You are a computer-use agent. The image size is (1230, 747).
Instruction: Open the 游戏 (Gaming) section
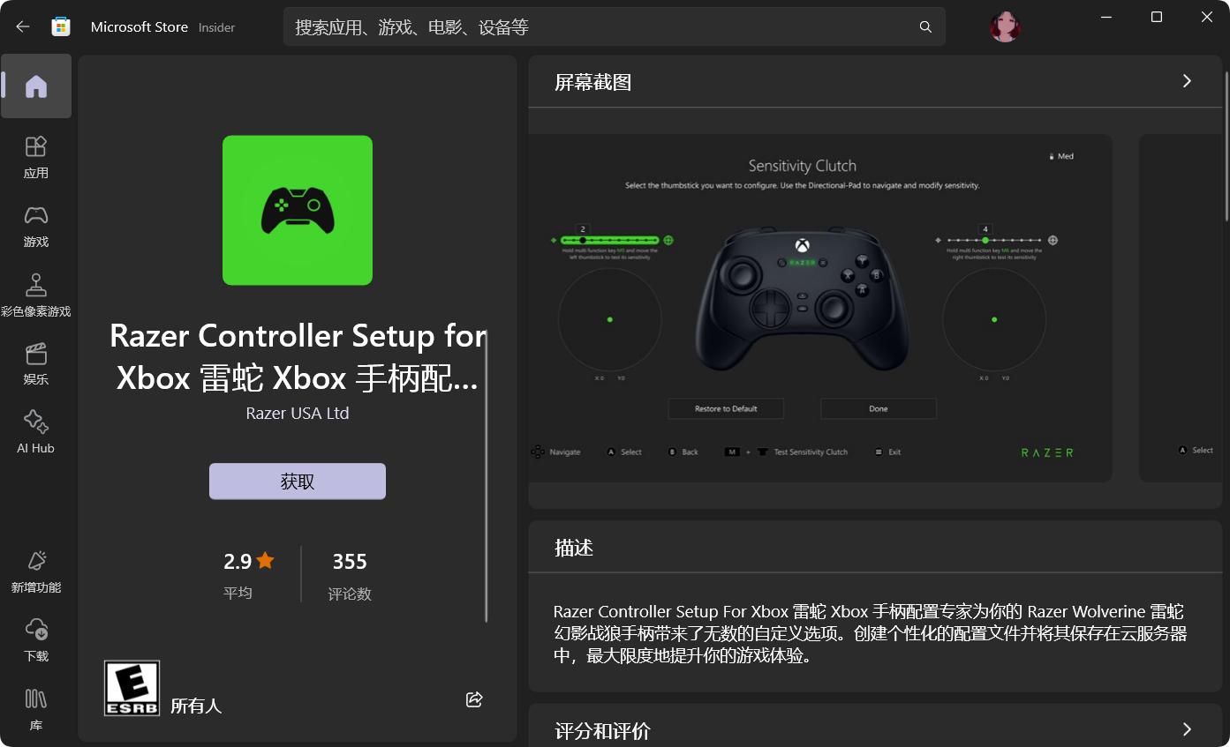tap(36, 226)
